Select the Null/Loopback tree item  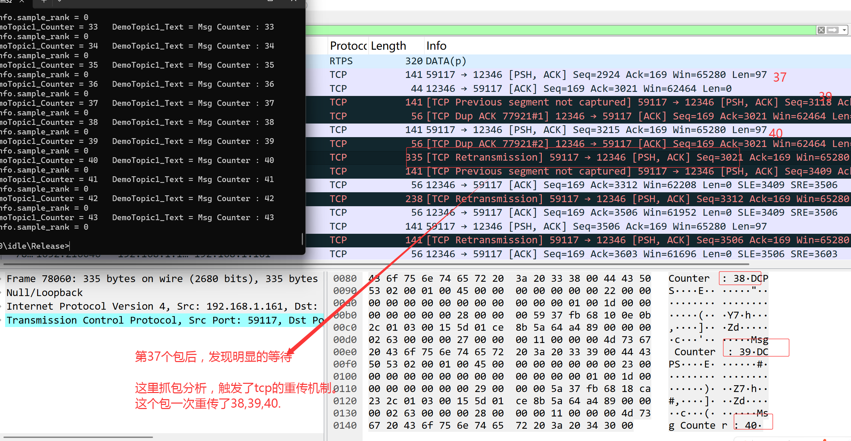pos(44,293)
